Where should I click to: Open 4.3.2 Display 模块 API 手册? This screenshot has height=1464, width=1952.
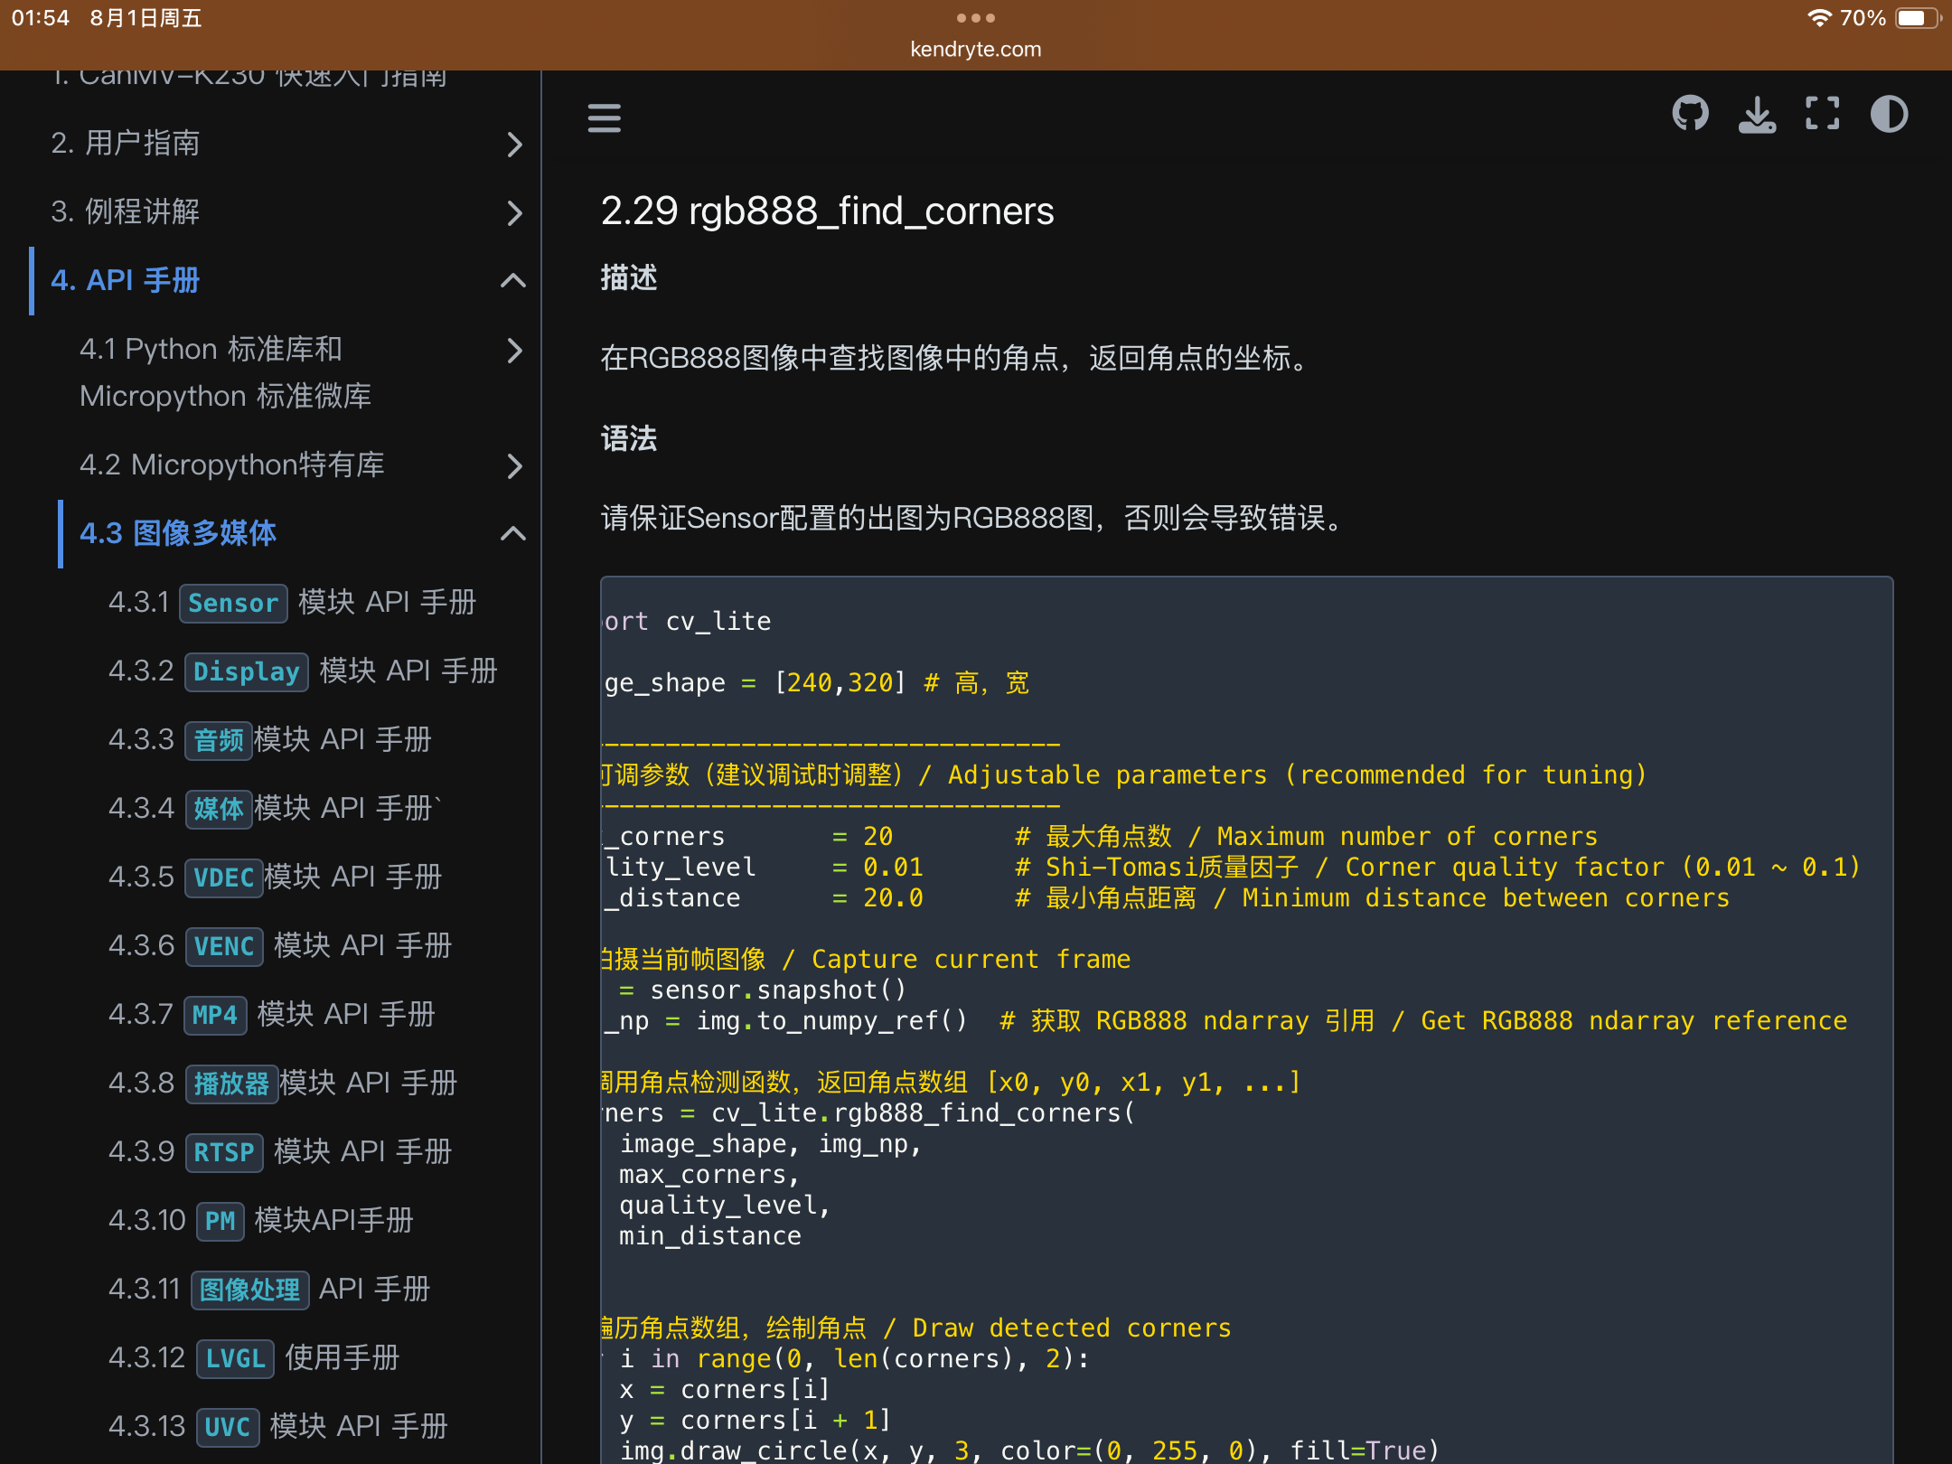point(303,671)
